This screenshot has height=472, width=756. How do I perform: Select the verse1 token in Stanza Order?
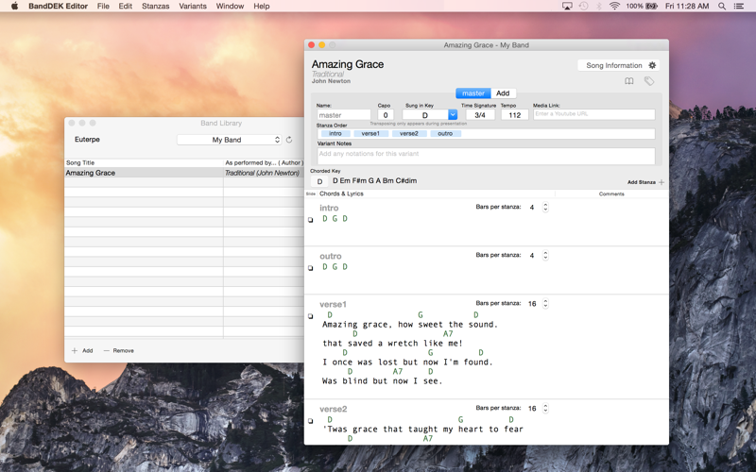coord(370,133)
